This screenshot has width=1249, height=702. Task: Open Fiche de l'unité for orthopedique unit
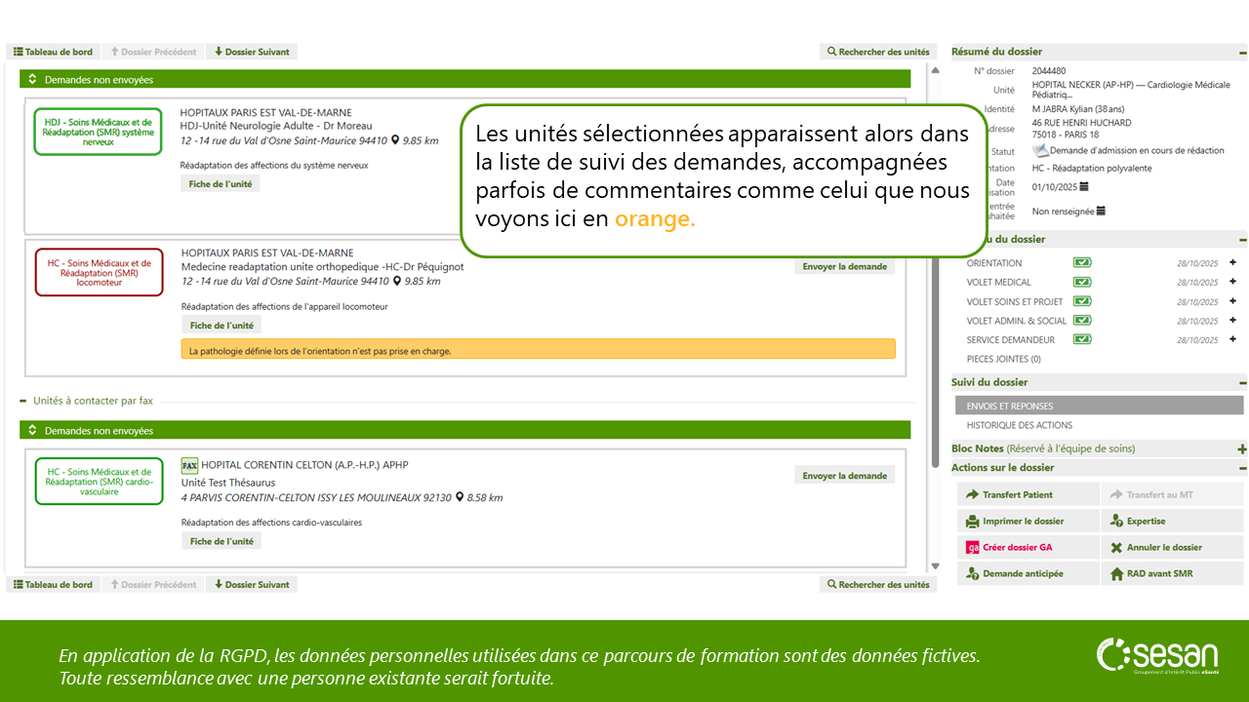pos(222,326)
